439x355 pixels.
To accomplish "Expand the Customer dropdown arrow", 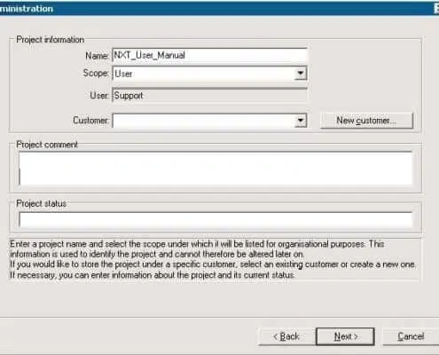I will (301, 121).
